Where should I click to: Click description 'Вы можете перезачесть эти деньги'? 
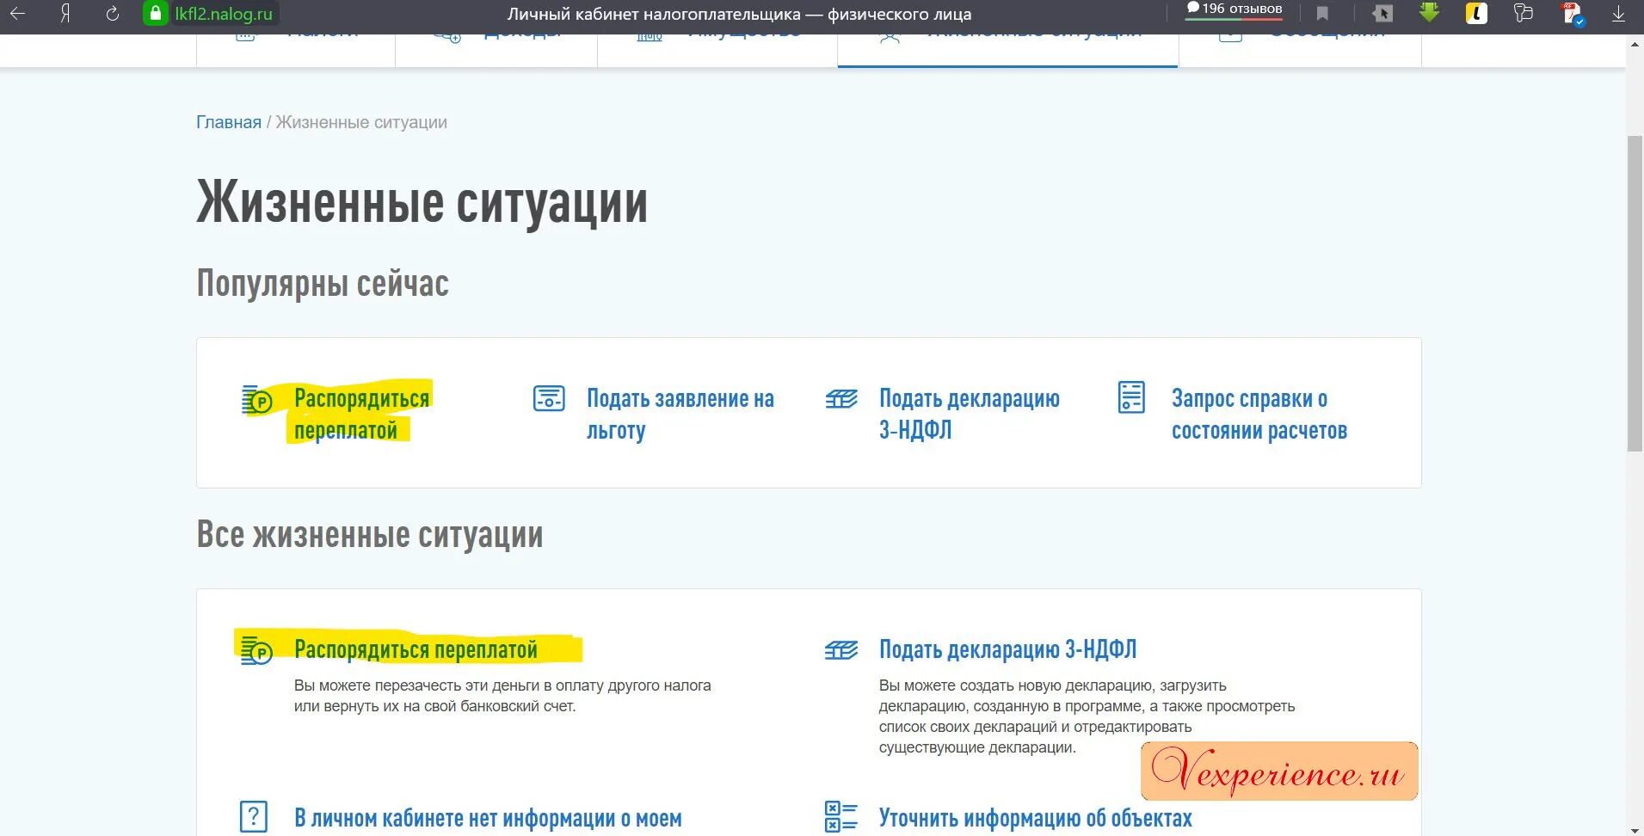pyautogui.click(x=502, y=696)
